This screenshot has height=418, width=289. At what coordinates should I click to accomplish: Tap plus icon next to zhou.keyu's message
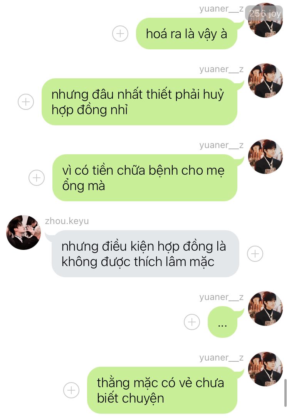255,253
